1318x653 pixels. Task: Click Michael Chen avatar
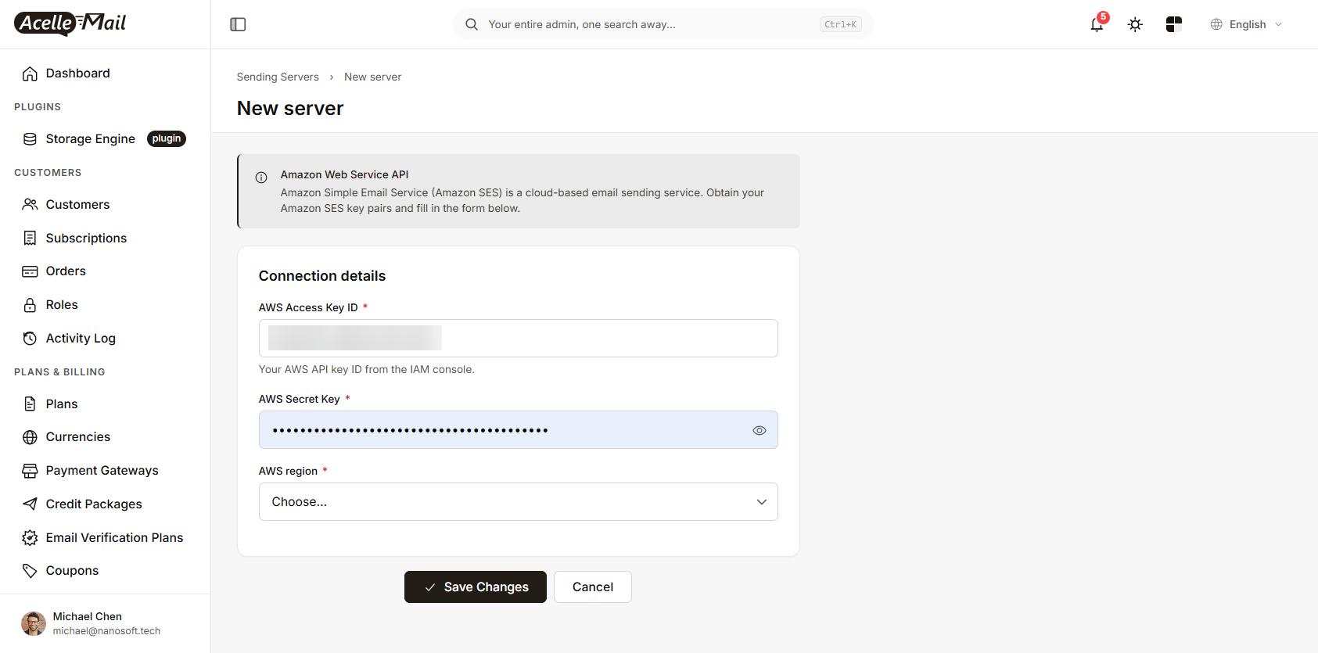(x=34, y=623)
